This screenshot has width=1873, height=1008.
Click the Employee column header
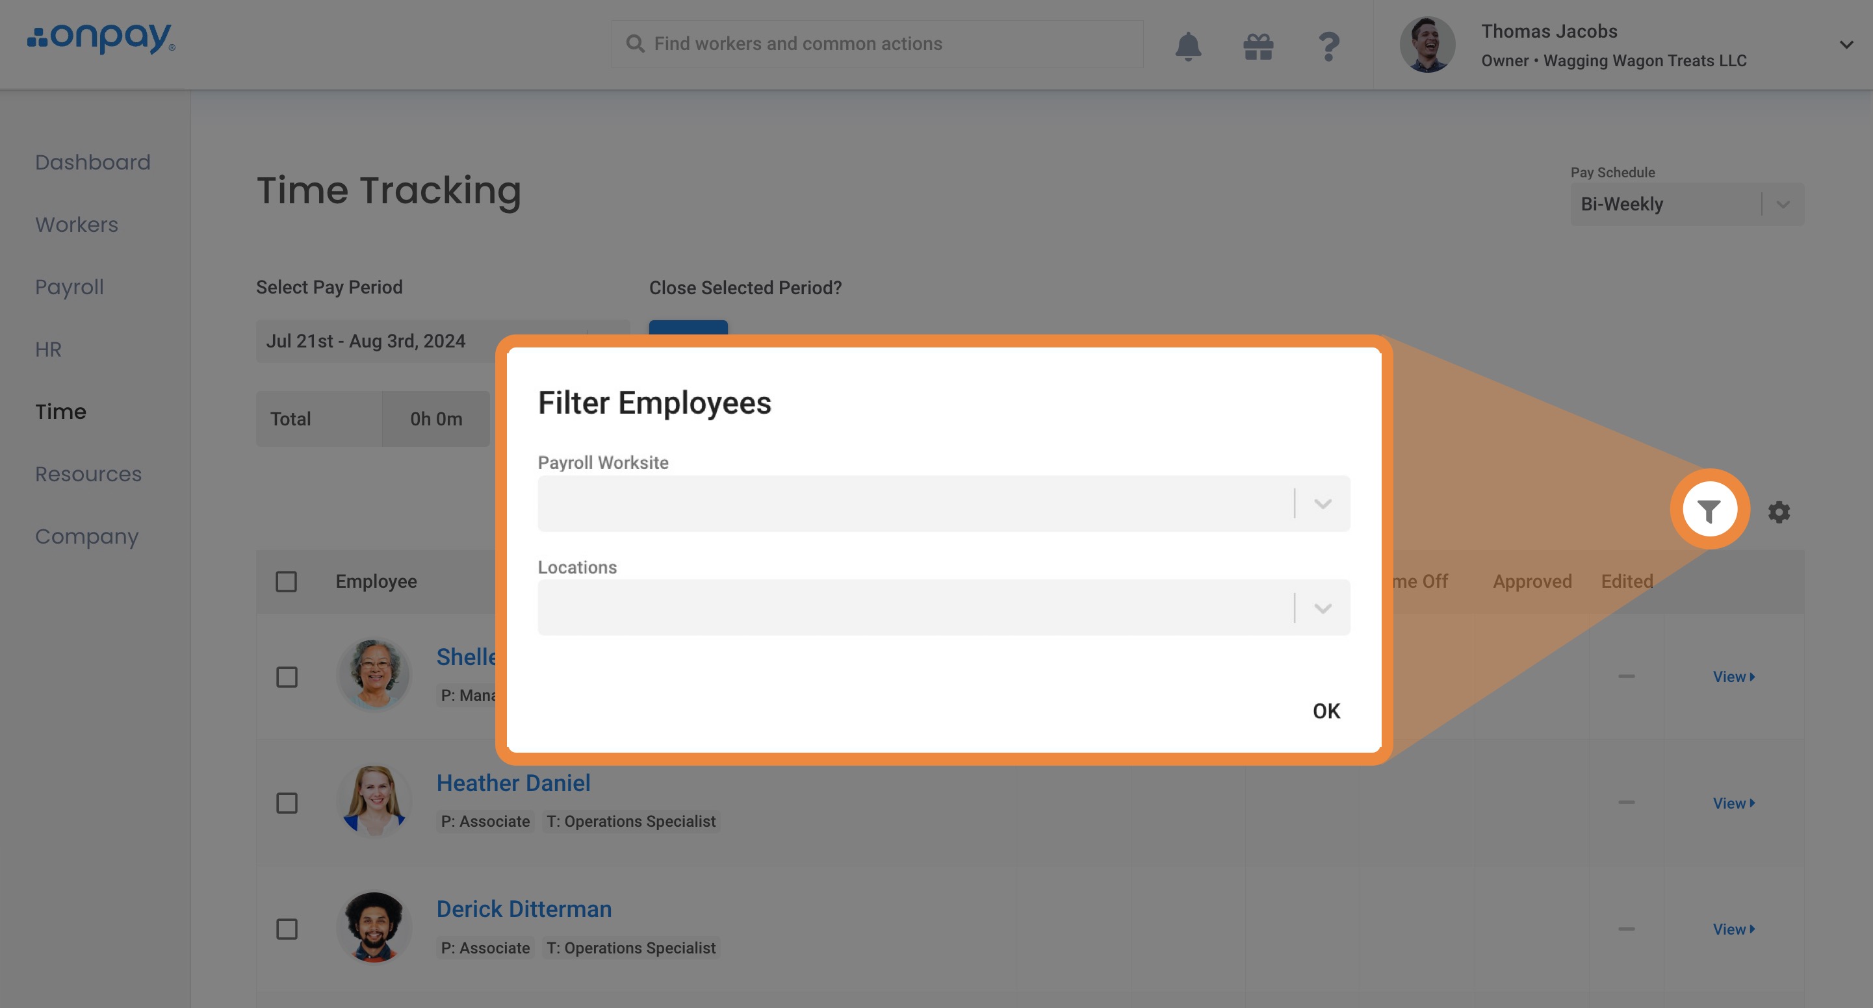pos(377,581)
